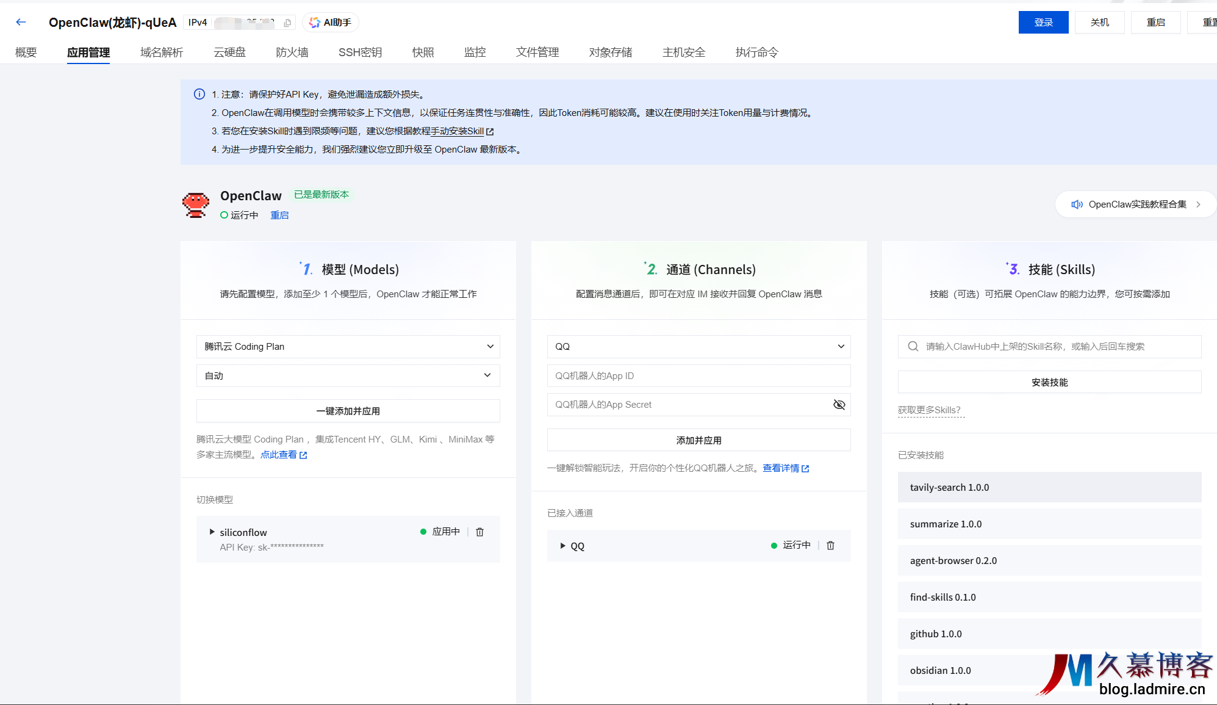Switch to the 防火墙 tab
Image resolution: width=1217 pixels, height=705 pixels.
[292, 52]
